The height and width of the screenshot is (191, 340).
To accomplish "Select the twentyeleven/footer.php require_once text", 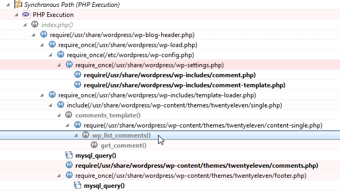I will [191, 176].
